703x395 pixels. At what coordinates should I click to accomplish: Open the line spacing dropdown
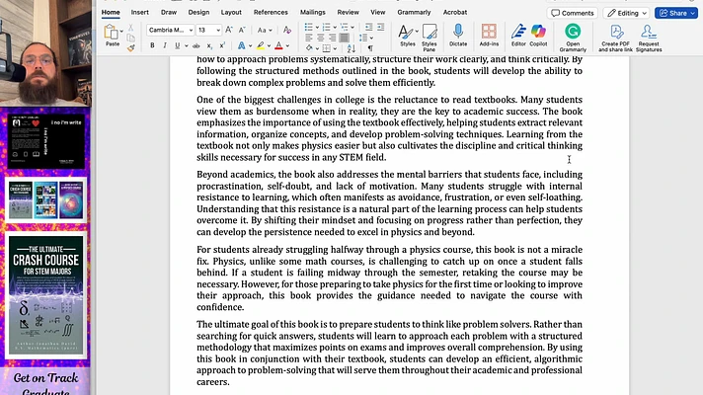pos(366,39)
